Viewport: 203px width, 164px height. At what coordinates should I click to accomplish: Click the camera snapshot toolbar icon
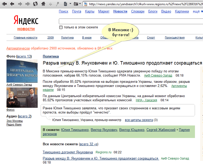(76, 4)
